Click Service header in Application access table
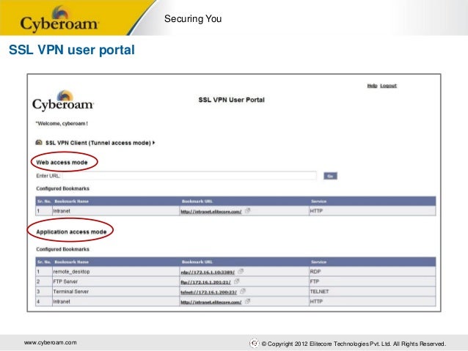468x351 pixels. (x=318, y=262)
